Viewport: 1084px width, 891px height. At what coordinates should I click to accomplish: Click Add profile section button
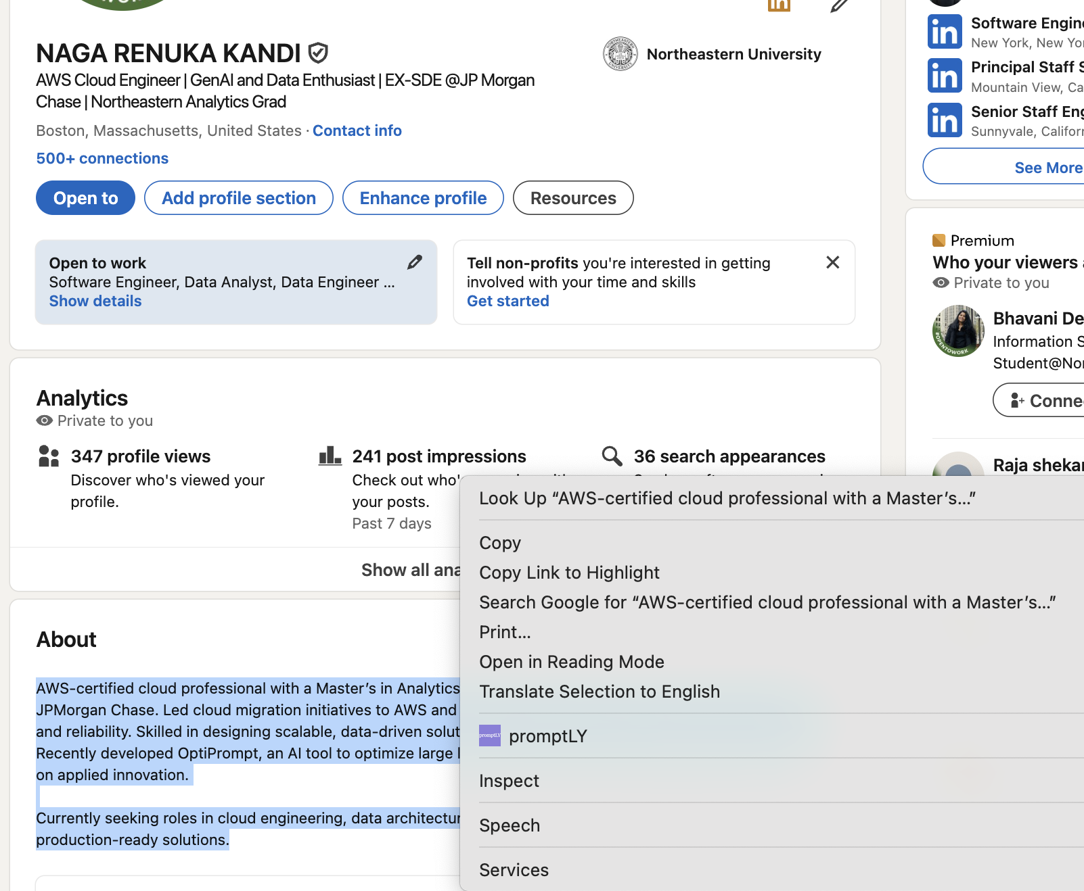coord(239,198)
